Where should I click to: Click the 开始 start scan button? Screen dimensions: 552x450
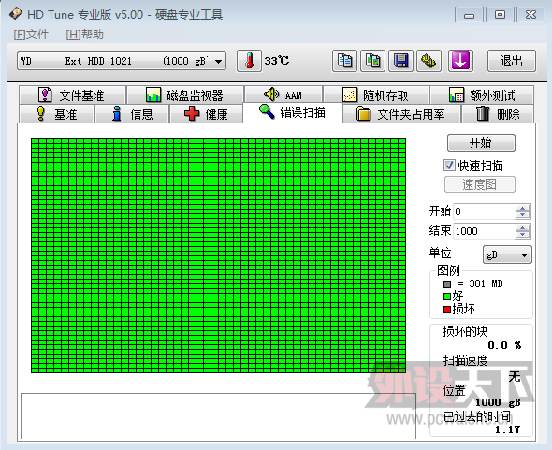pos(481,142)
